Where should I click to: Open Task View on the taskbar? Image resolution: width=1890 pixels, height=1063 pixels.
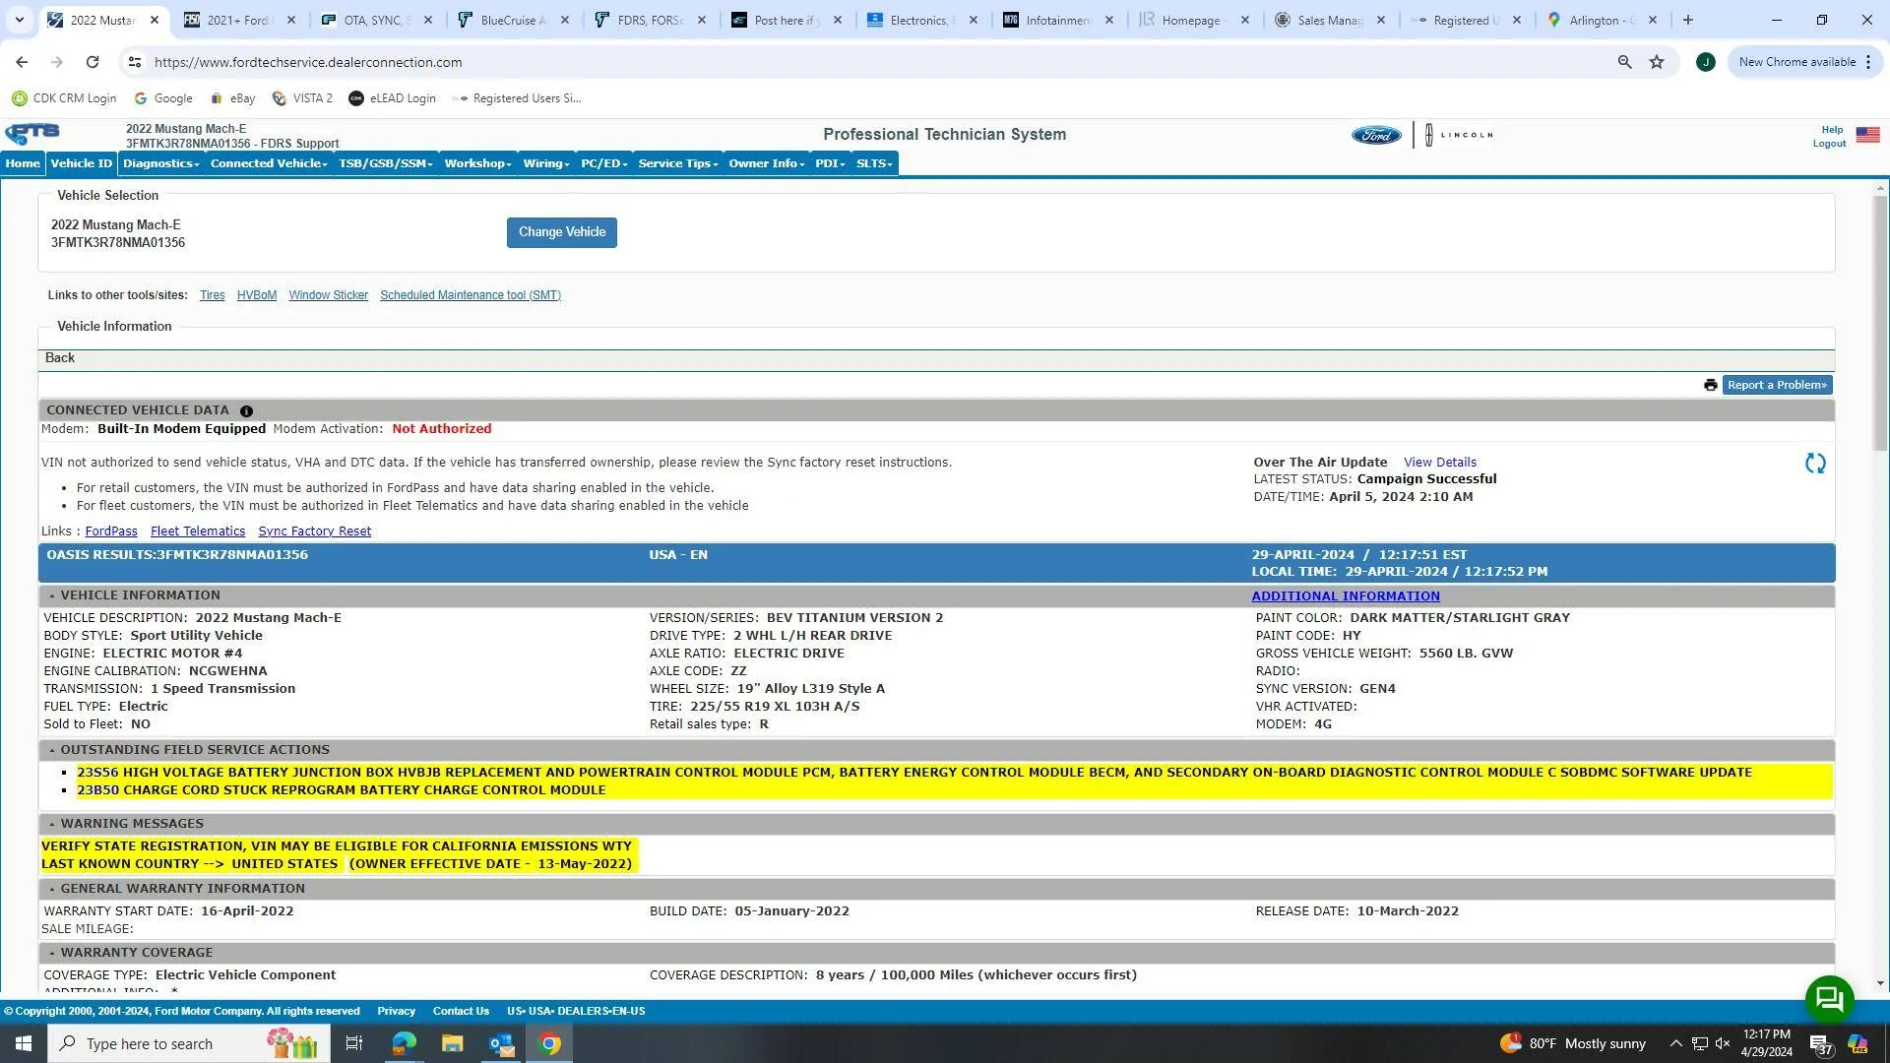[x=353, y=1043]
